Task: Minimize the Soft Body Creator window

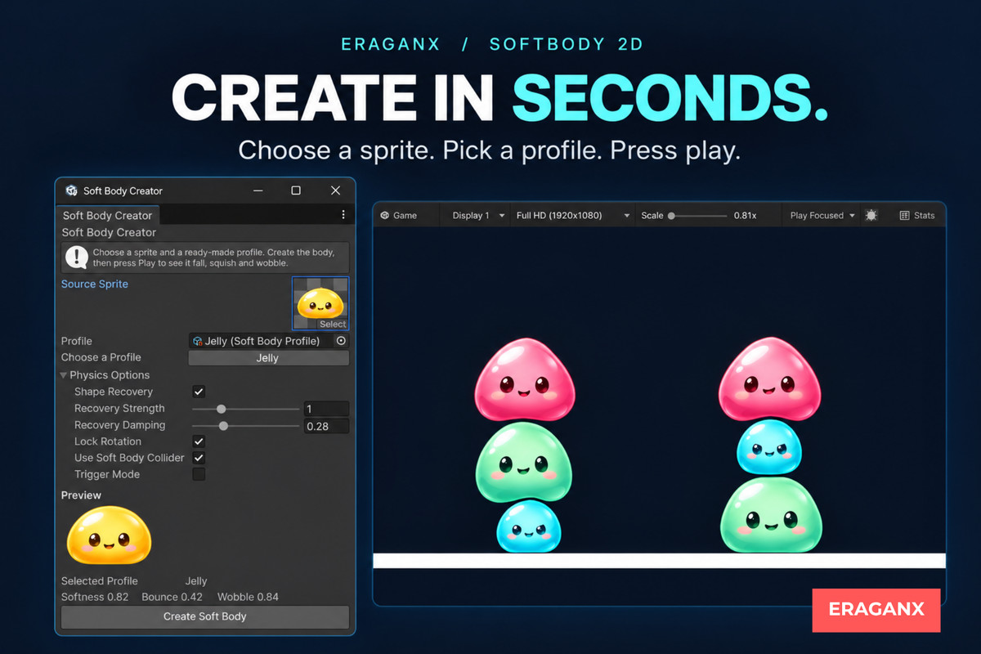Action: click(x=258, y=190)
